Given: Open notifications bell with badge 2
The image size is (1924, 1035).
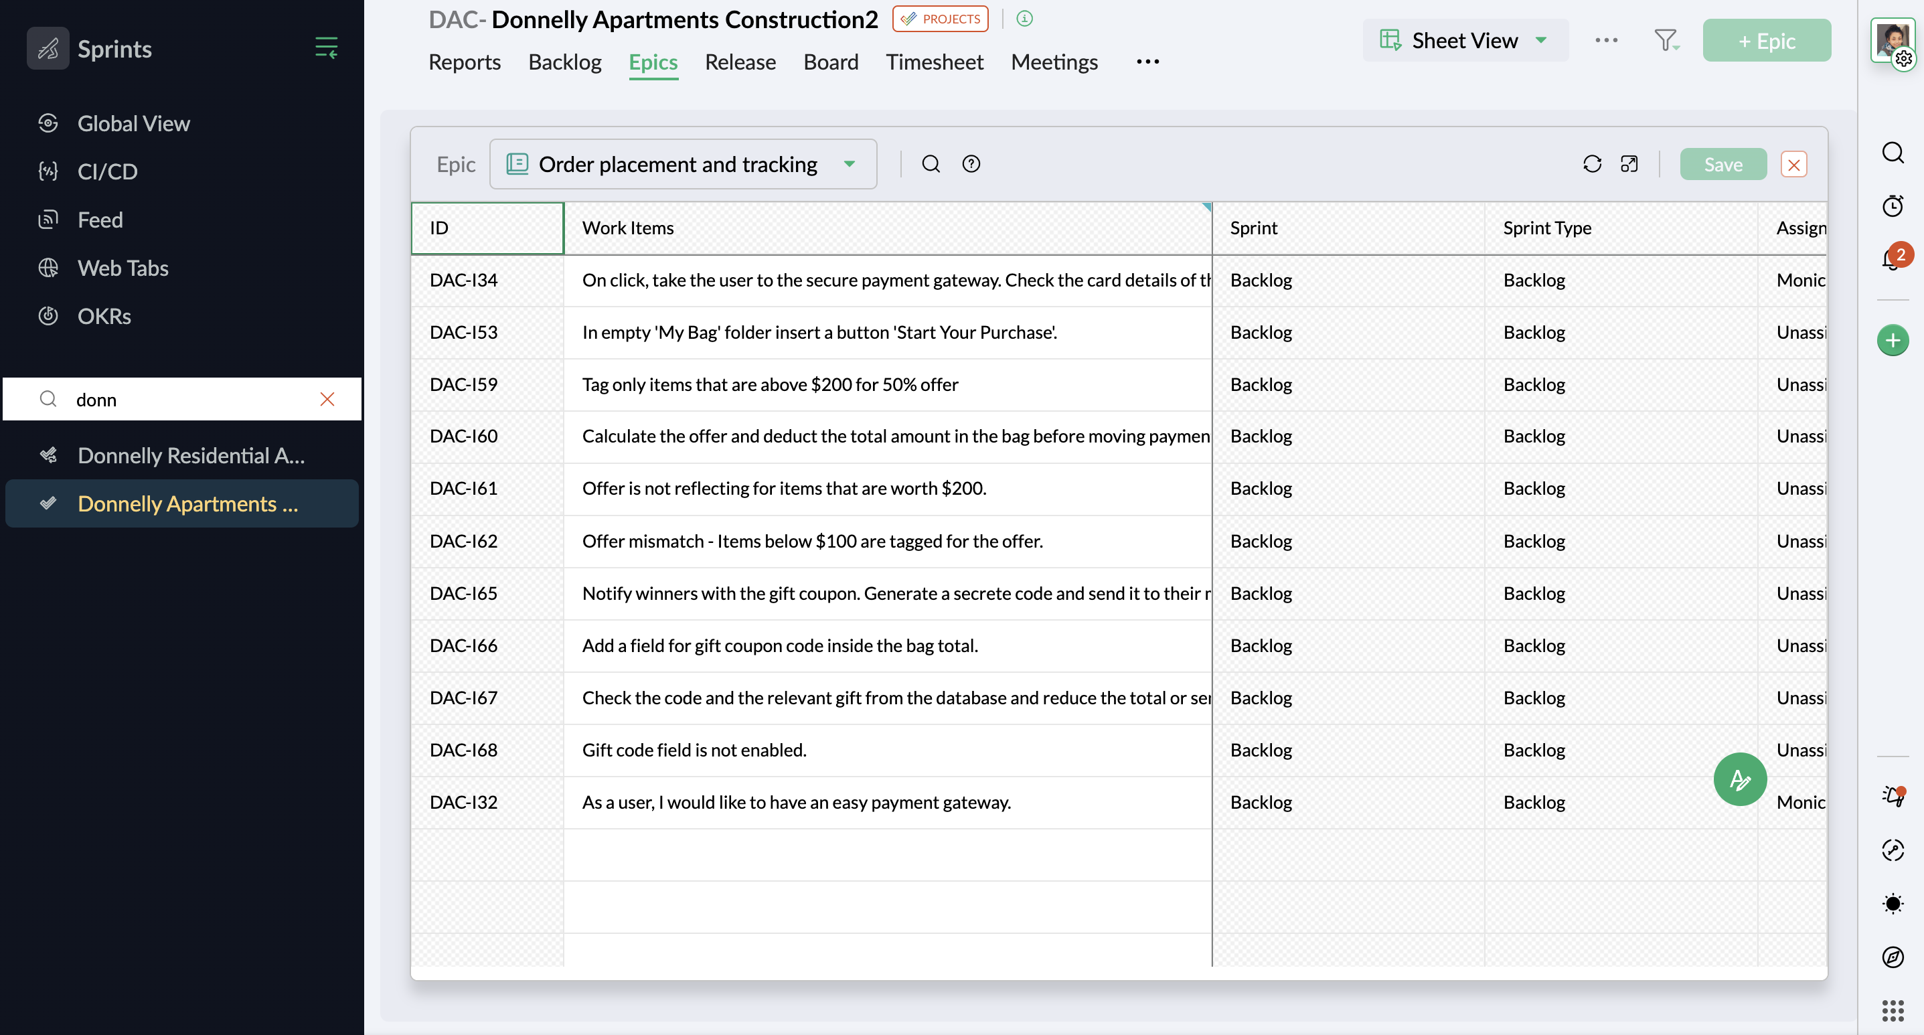Looking at the screenshot, I should tap(1892, 258).
